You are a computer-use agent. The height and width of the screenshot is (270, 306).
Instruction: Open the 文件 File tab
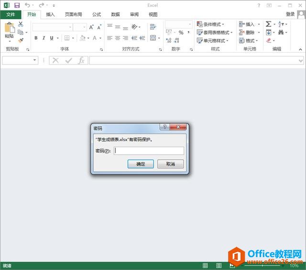click(x=11, y=14)
